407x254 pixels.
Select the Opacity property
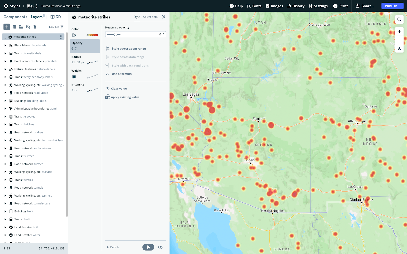coord(85,46)
